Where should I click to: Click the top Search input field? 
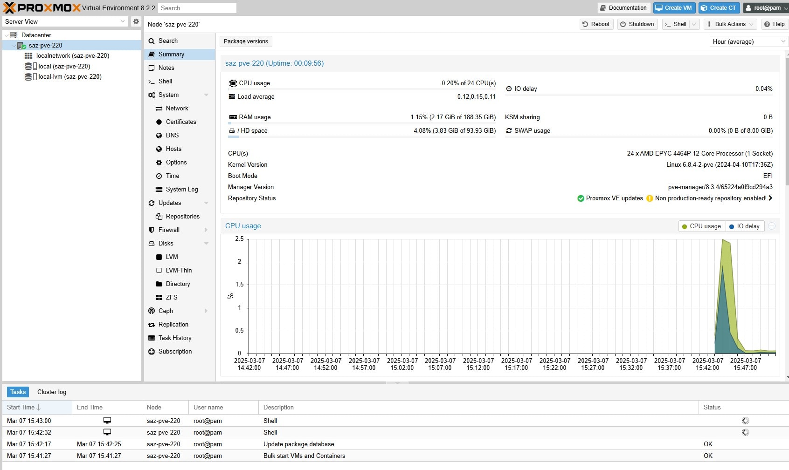coord(197,8)
